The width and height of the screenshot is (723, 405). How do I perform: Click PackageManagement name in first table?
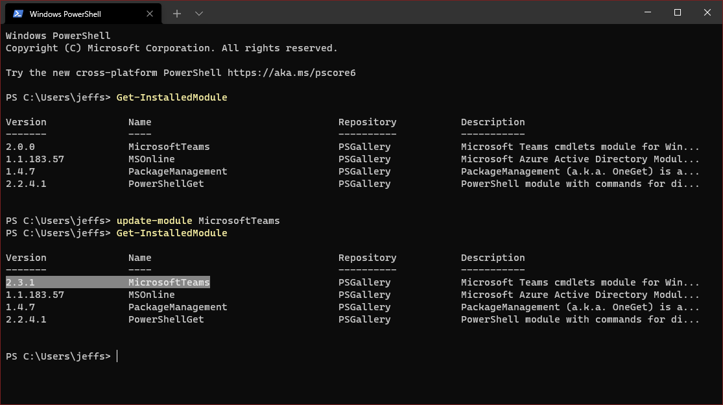[x=178, y=171]
